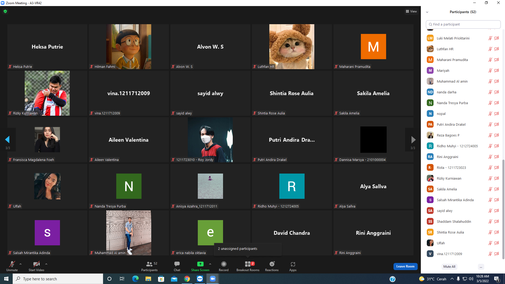The image size is (505, 284).
Task: Toggle video icon for Muhammad Al amin
Action: pos(497,81)
